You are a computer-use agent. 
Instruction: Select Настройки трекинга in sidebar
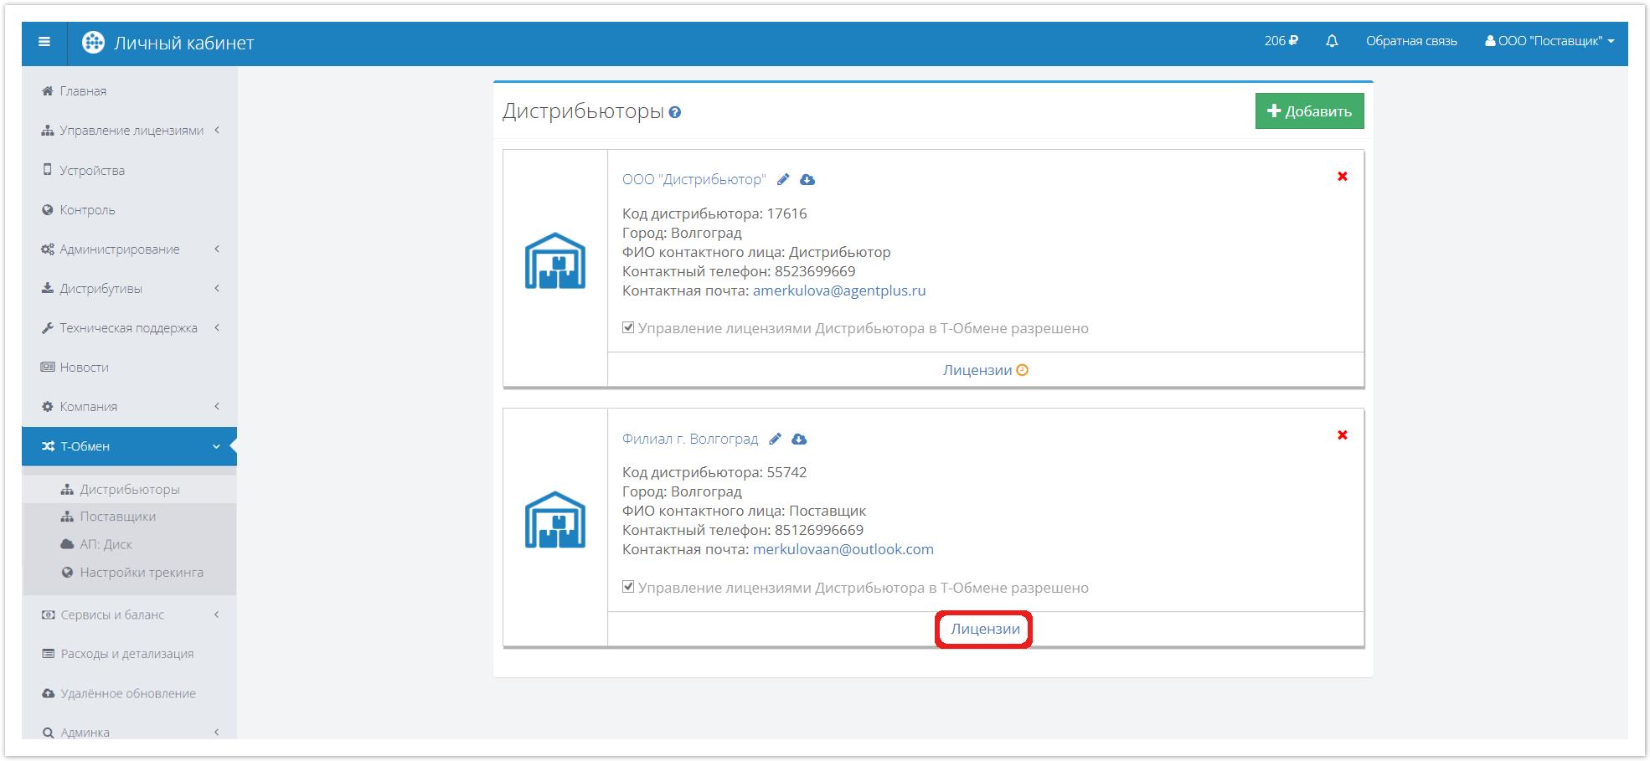coord(141,573)
